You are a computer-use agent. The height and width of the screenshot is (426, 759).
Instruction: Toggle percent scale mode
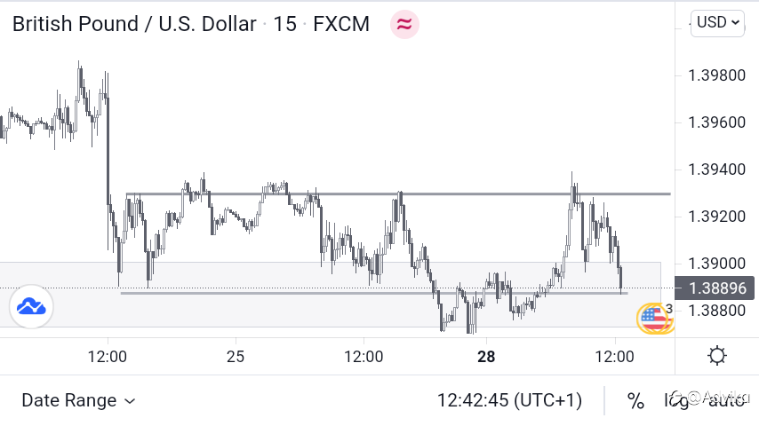point(635,400)
